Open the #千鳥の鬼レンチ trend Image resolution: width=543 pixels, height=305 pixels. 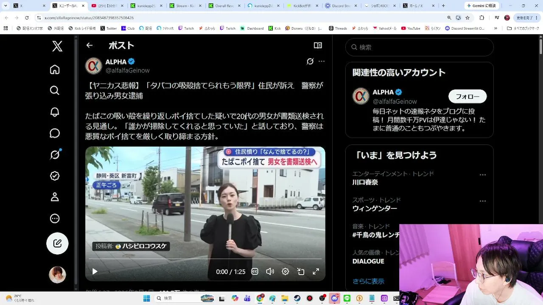[376, 235]
